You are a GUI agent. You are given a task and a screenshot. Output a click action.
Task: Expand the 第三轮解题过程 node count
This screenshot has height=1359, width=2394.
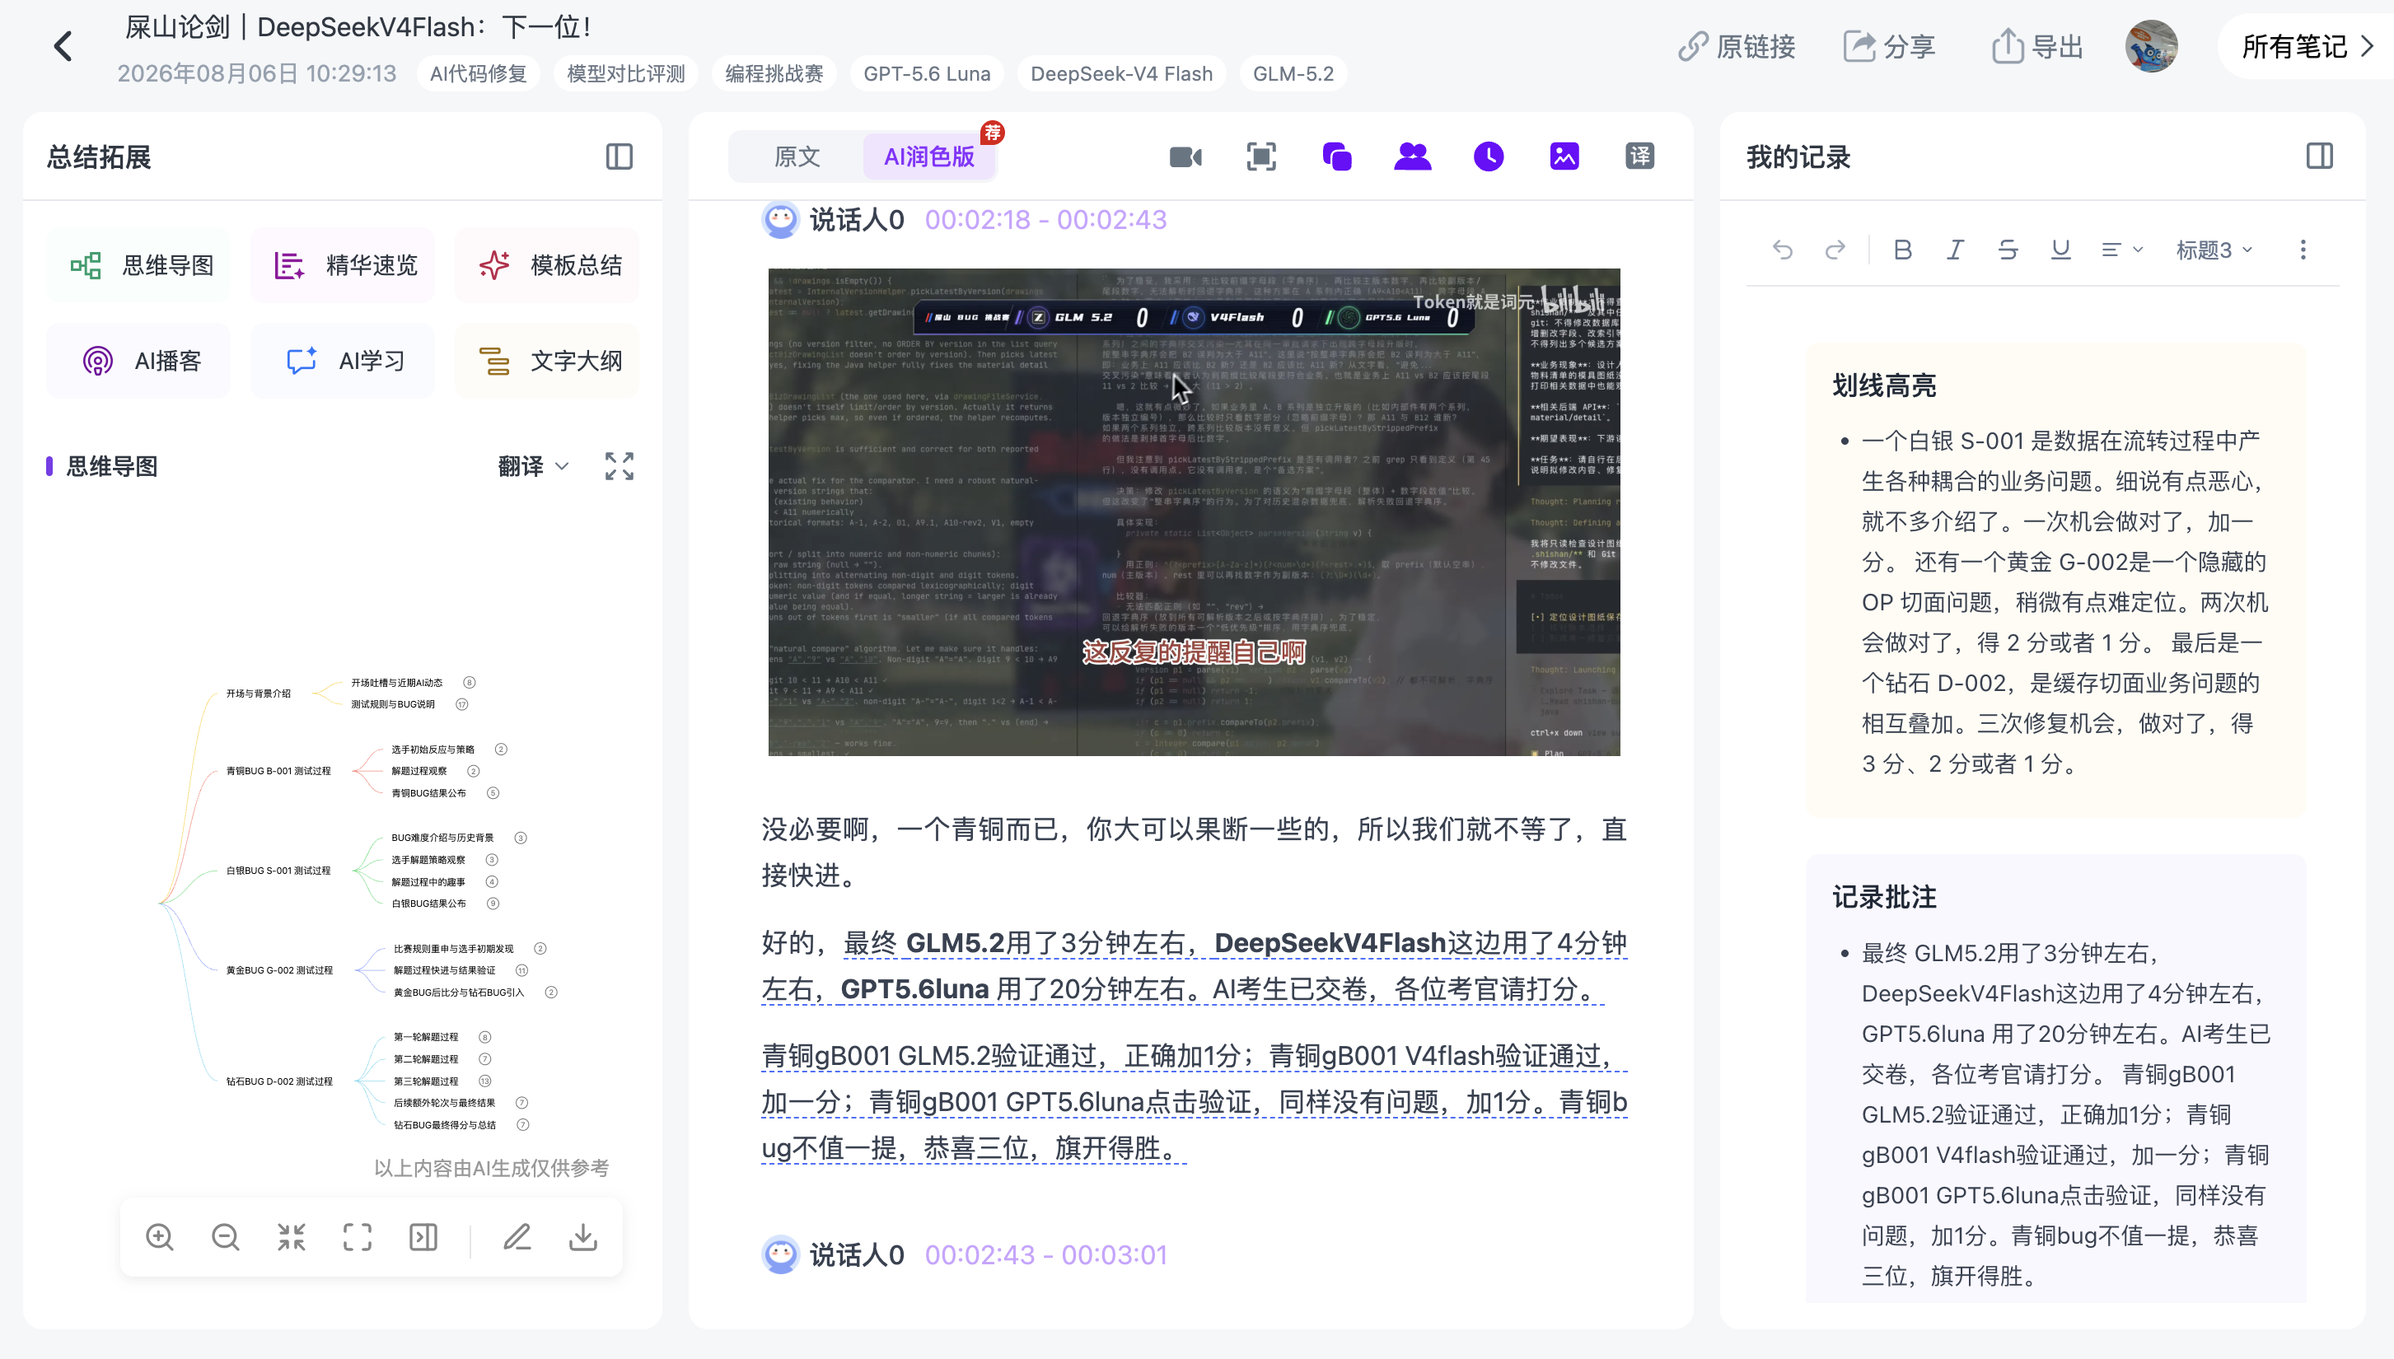point(484,1081)
